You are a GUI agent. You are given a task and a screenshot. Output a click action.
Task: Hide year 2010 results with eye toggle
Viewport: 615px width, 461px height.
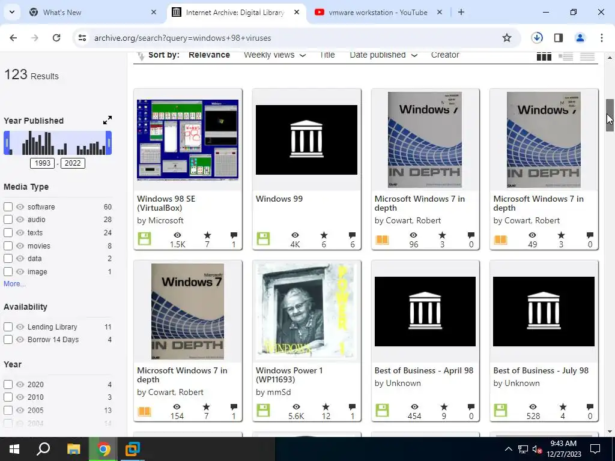point(20,397)
